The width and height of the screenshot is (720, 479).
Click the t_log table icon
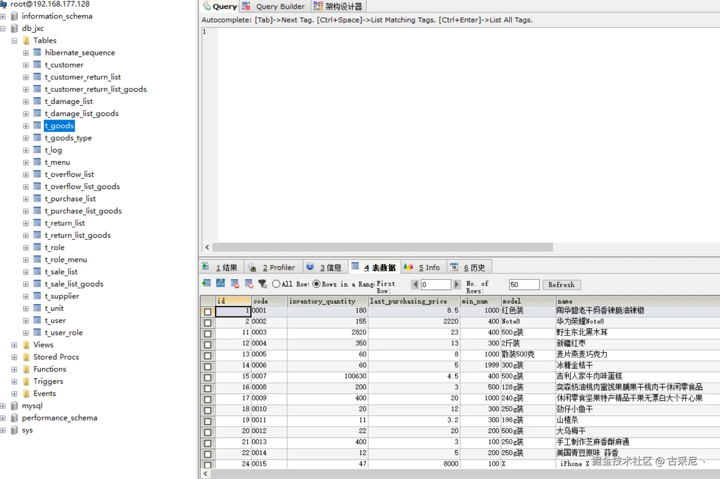pos(37,150)
